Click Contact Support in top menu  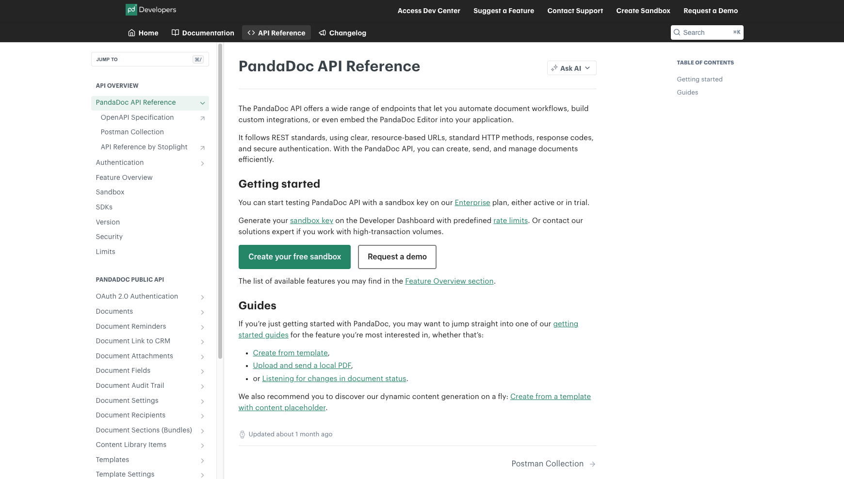575,11
